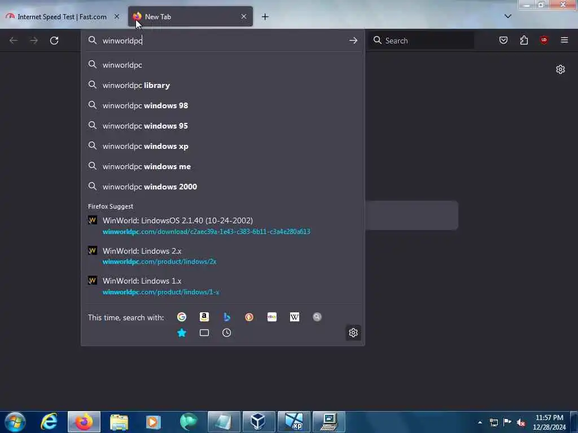Go forward one page

pyautogui.click(x=34, y=41)
